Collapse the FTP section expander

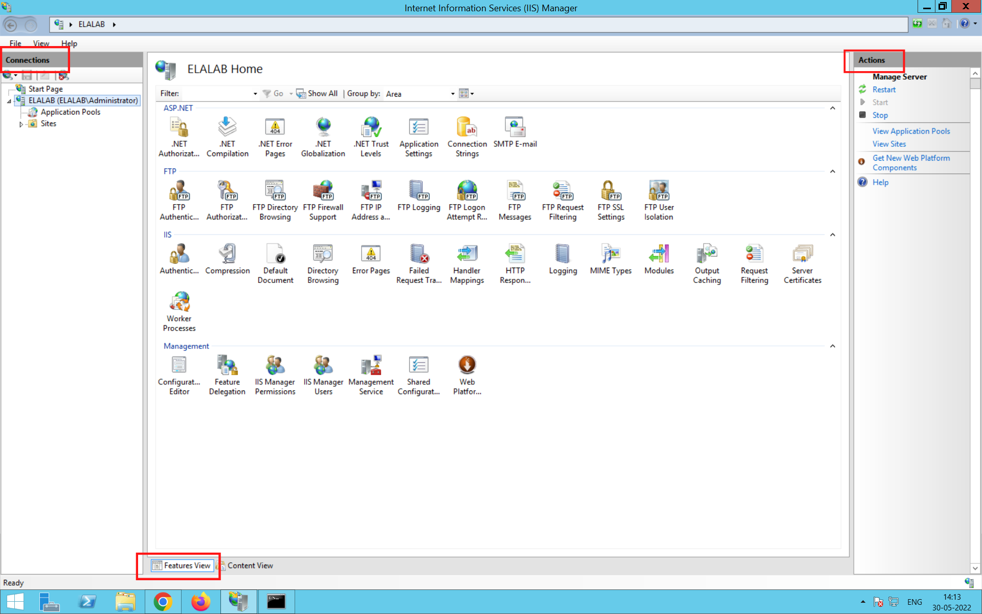tap(833, 171)
